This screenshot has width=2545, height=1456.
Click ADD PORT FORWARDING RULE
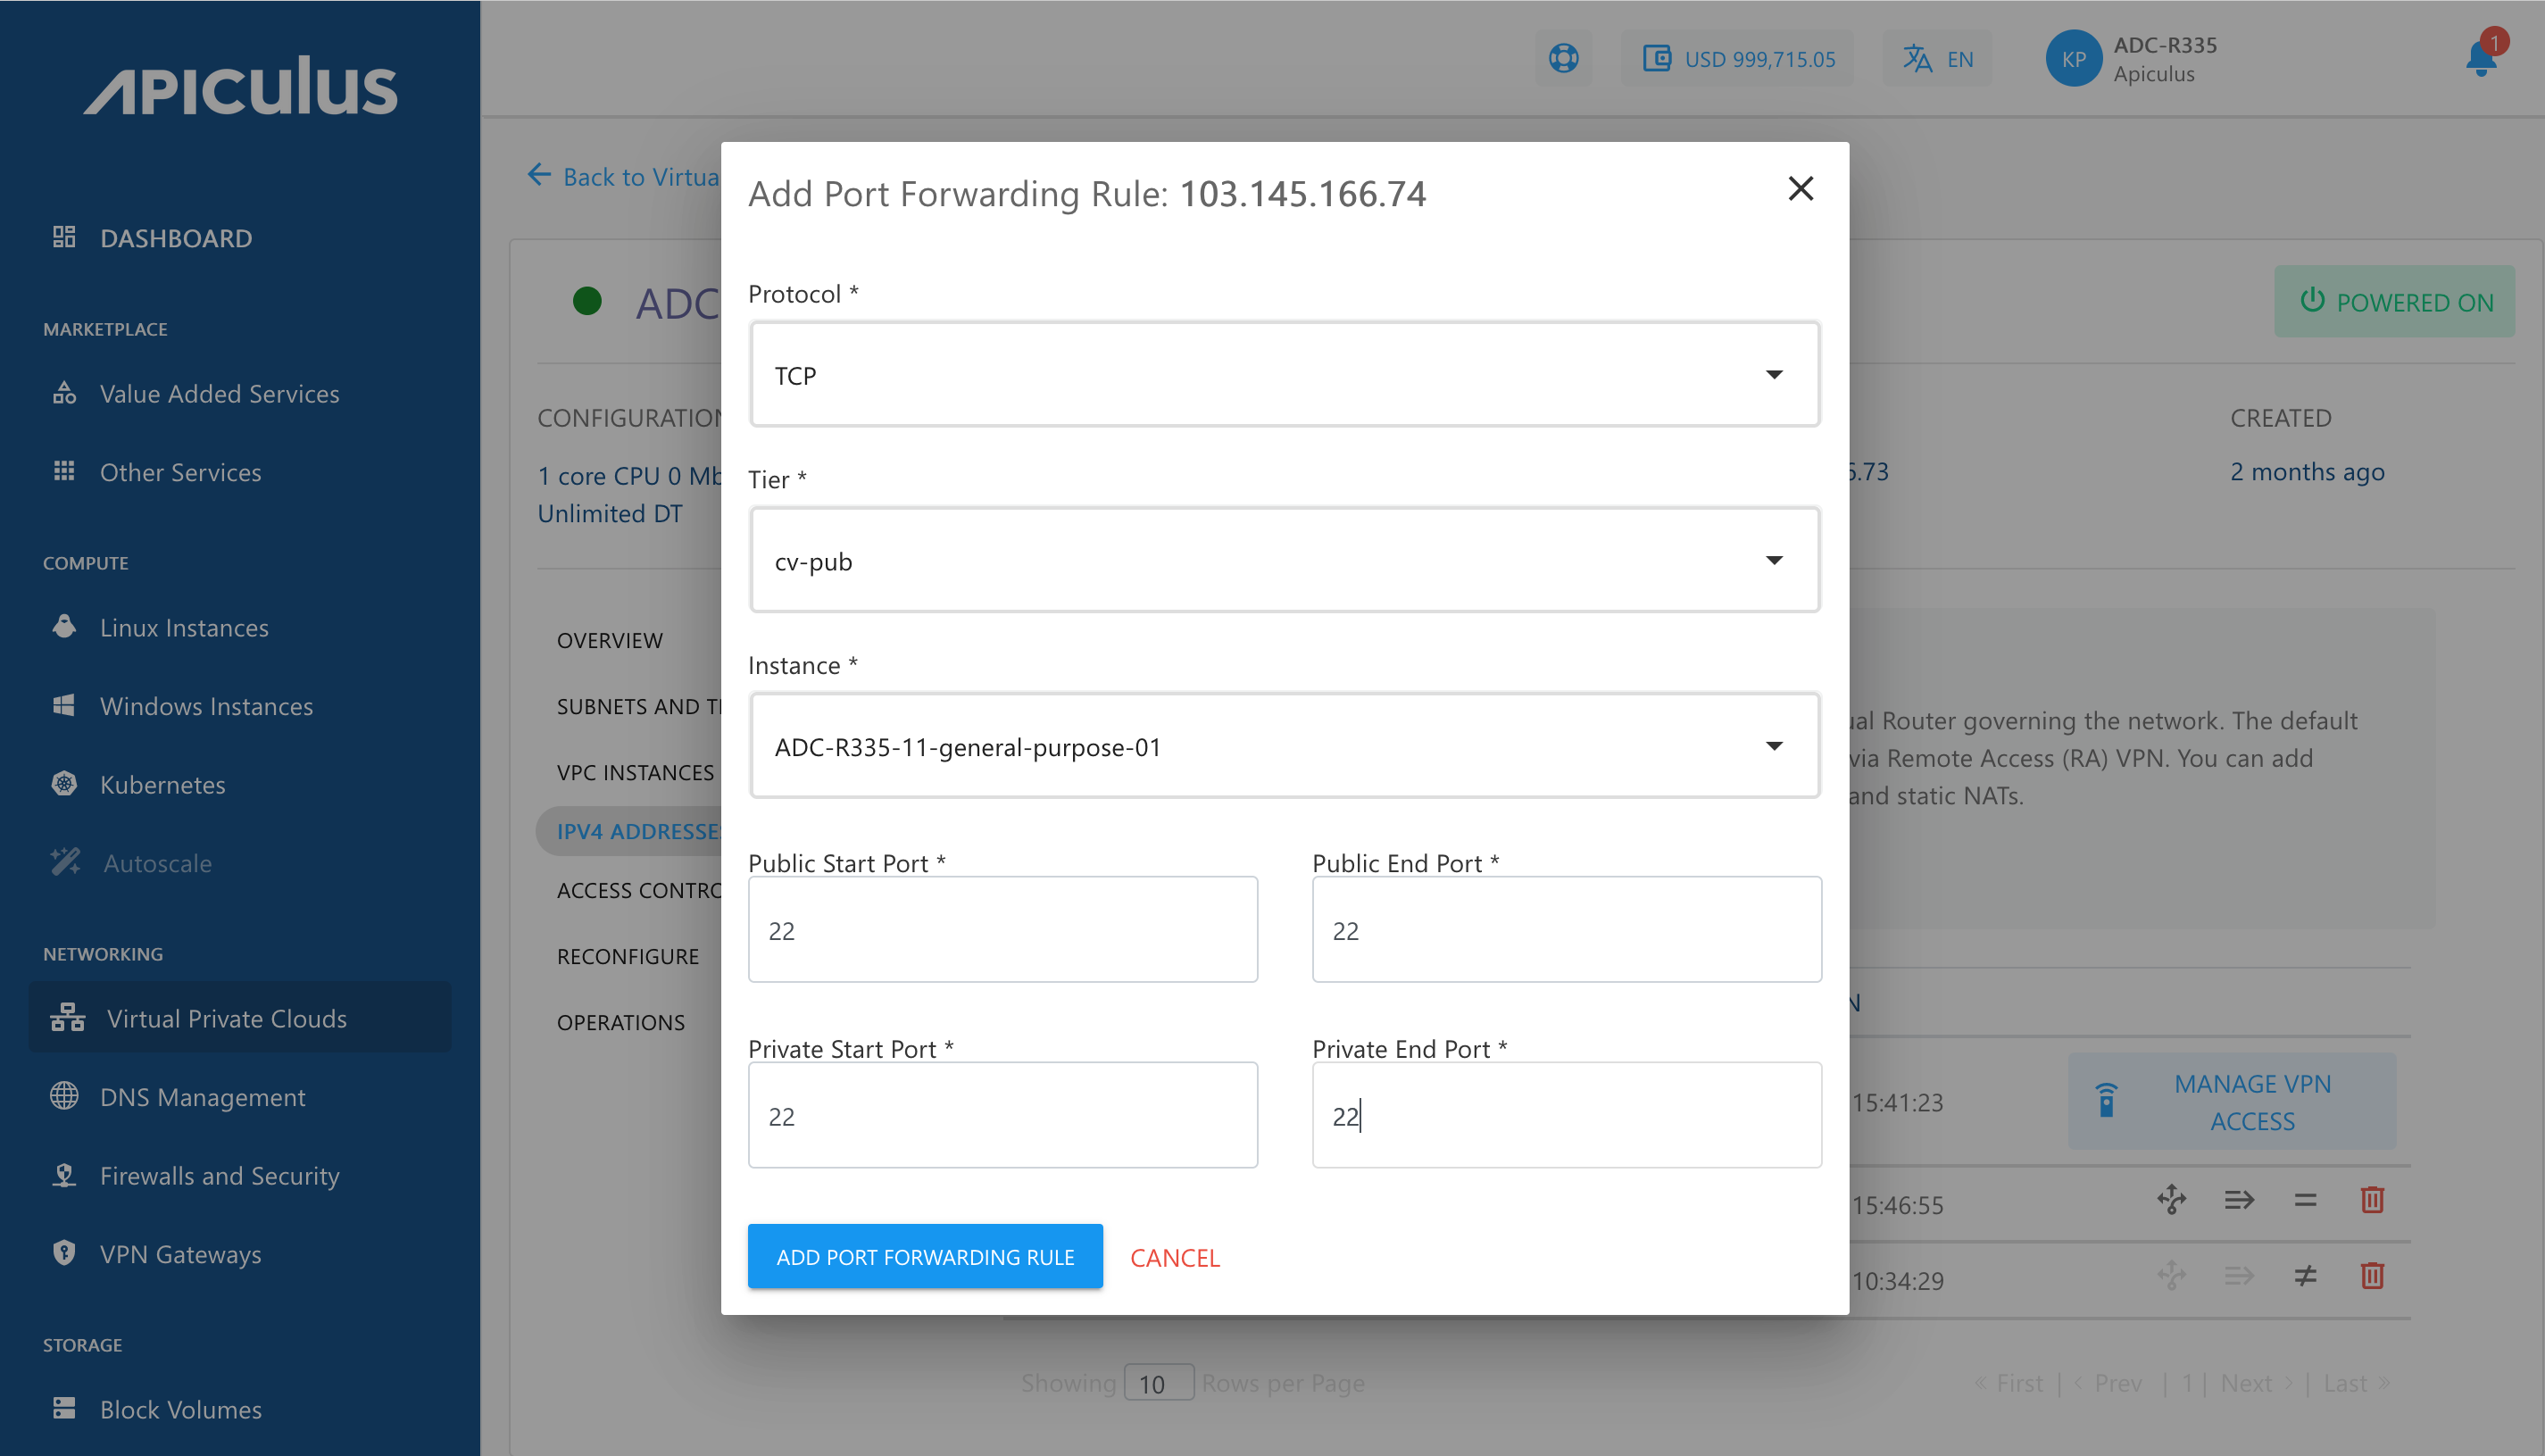click(x=924, y=1256)
